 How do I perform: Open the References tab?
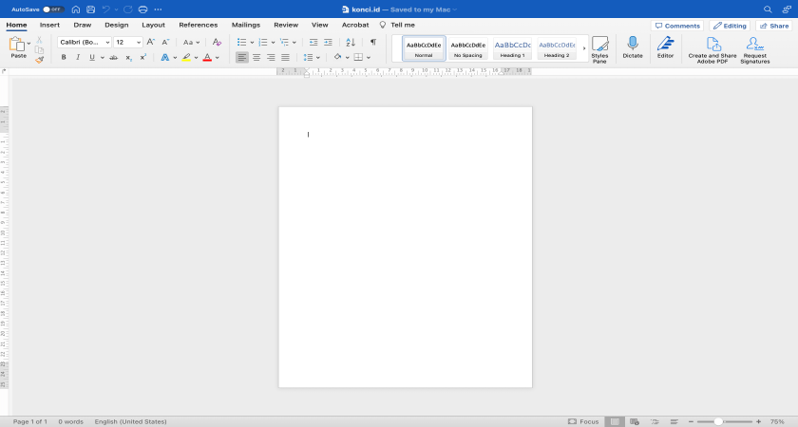[x=198, y=25]
